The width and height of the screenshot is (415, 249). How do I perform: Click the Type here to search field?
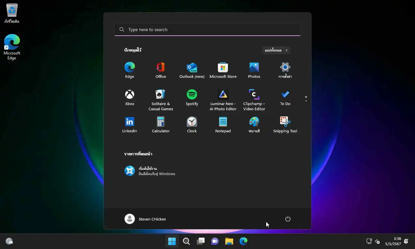(x=207, y=30)
